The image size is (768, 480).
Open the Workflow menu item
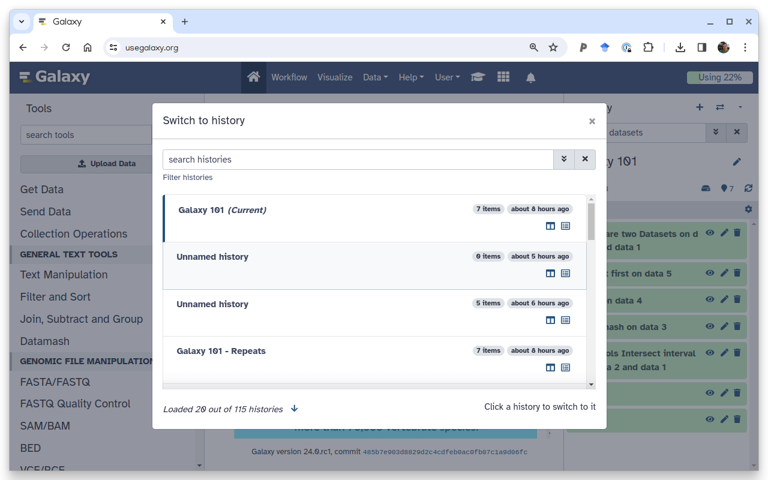tap(289, 77)
